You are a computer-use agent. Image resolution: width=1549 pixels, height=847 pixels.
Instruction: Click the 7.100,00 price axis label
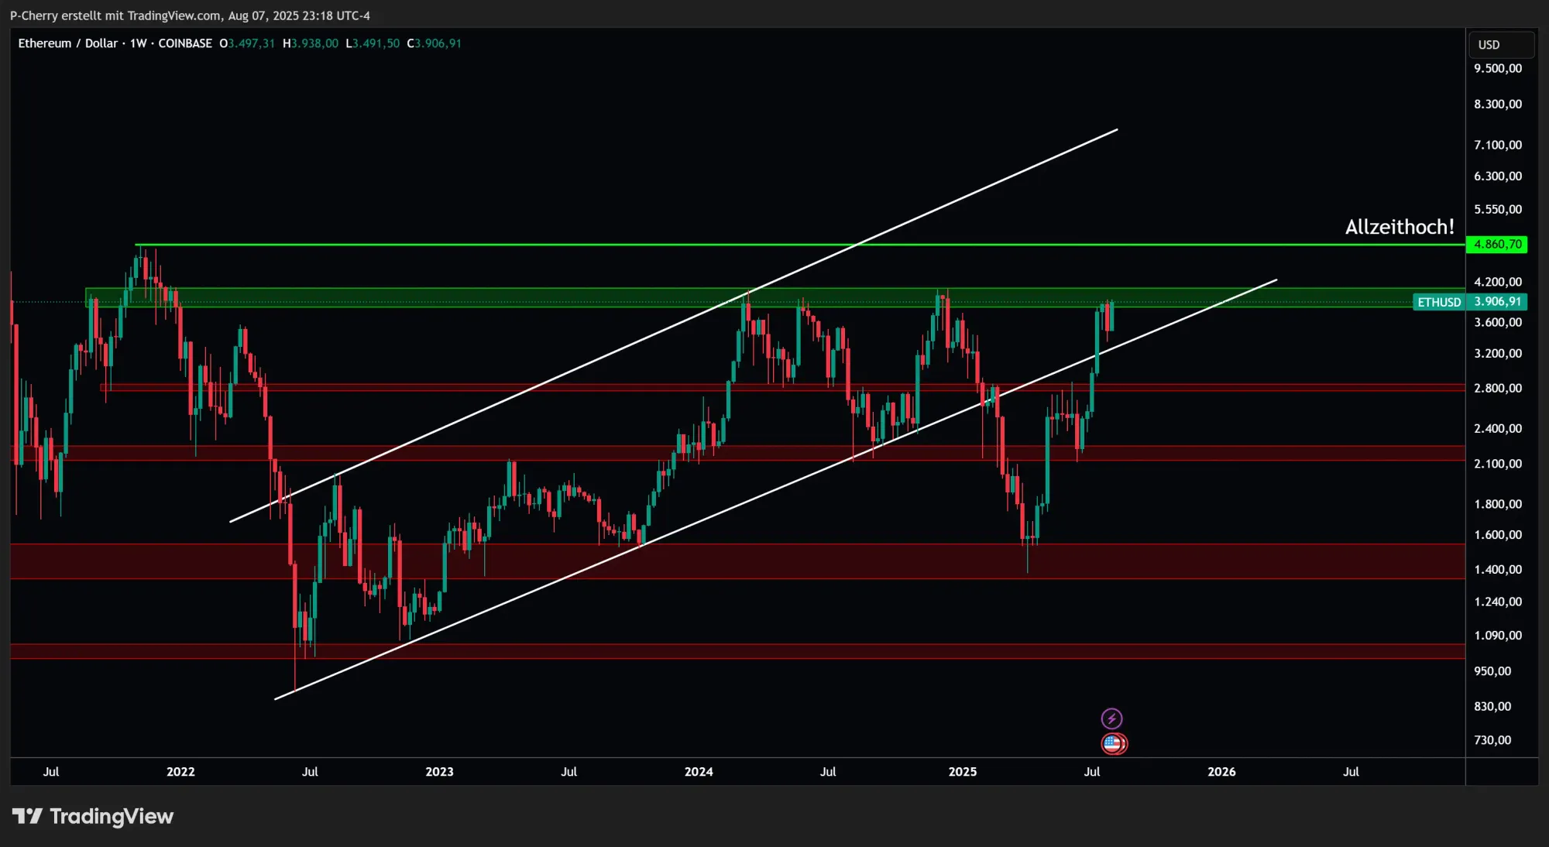[1498, 145]
